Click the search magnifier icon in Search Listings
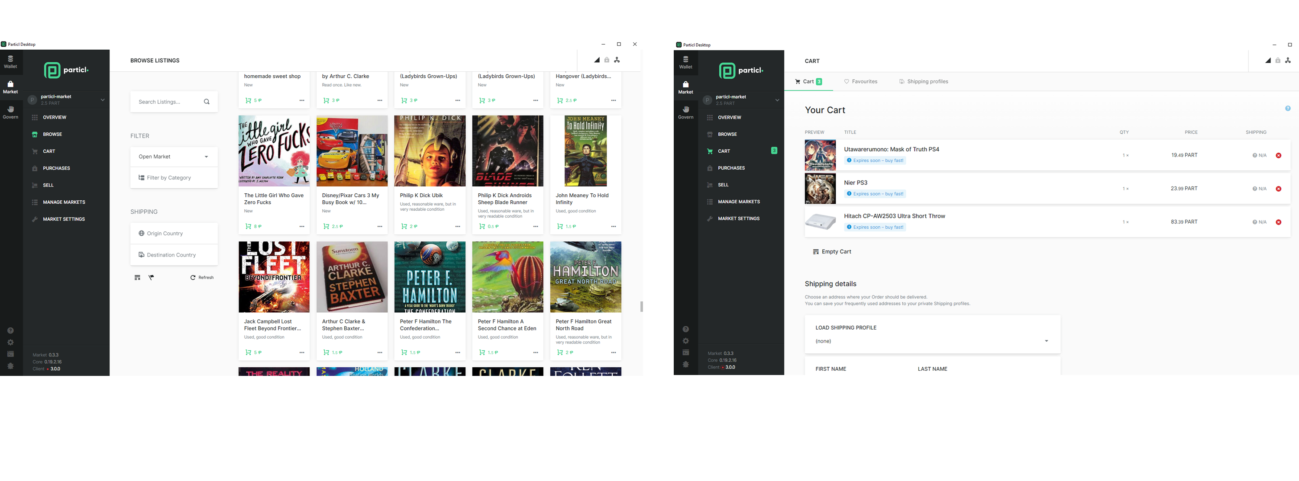This screenshot has width=1299, height=481. [x=207, y=102]
